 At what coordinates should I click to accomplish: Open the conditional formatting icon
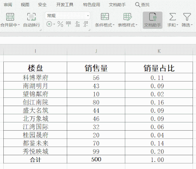point(105,17)
